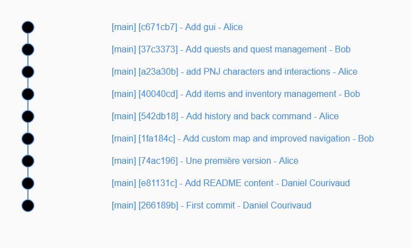Select the graph dot for 1fa184c
This screenshot has height=248, width=411.
click(x=28, y=139)
